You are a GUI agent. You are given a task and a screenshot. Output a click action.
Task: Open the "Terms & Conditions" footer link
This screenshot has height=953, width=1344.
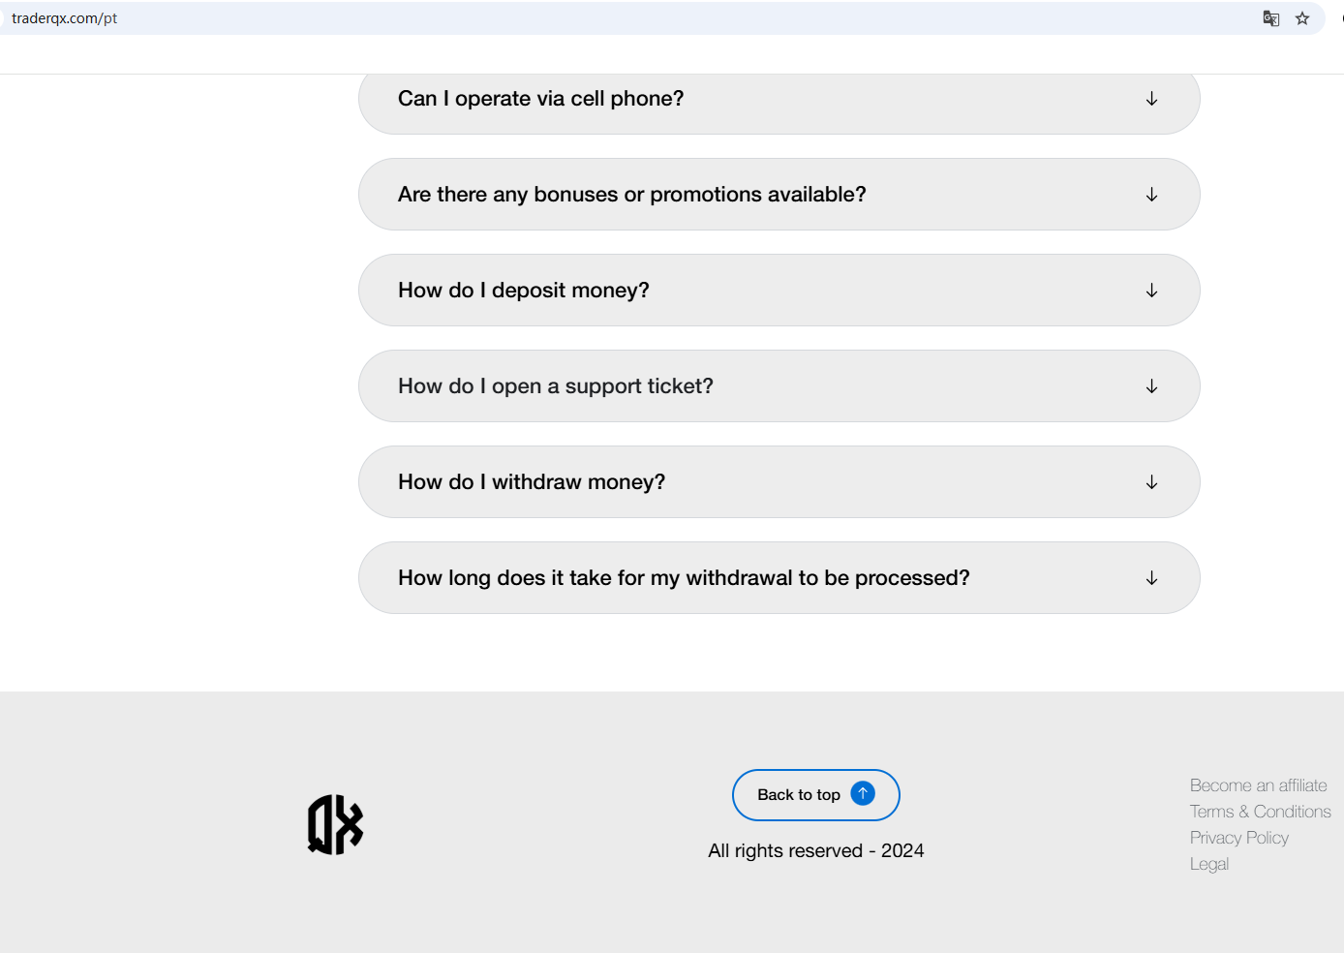coord(1260,812)
